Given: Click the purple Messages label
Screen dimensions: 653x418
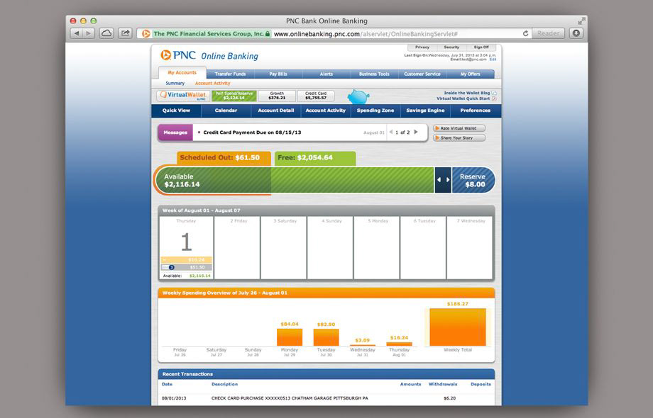Looking at the screenshot, I should point(175,132).
